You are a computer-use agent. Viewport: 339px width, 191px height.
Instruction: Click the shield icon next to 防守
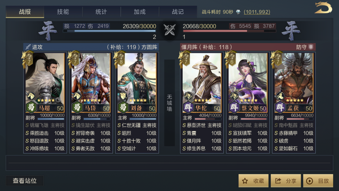(311, 47)
